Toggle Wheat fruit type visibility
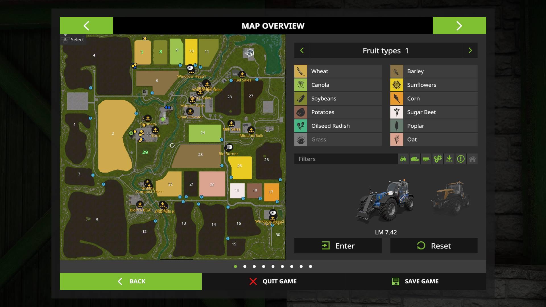Image resolution: width=546 pixels, height=307 pixels. [x=338, y=71]
